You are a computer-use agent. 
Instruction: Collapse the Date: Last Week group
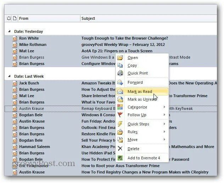tap(9, 76)
